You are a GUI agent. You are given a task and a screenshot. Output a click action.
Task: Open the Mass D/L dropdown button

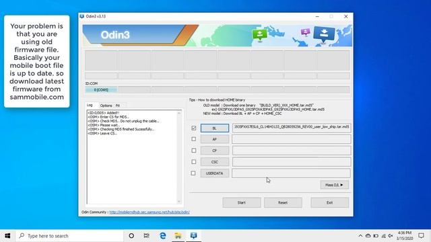pos(335,185)
